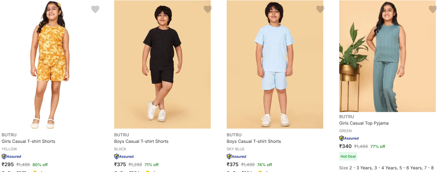Click Assured badge under sky blue outfit
The height and width of the screenshot is (172, 441).
coord(236,156)
